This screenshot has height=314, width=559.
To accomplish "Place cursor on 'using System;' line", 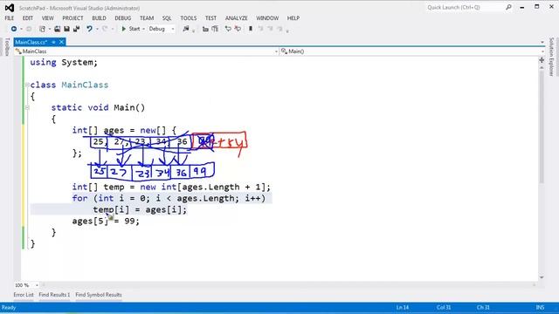I will tap(64, 62).
